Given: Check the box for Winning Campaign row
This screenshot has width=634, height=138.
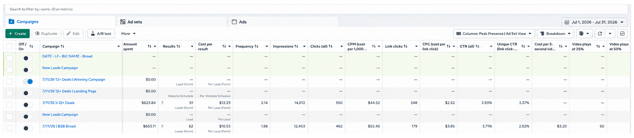Looking at the screenshot, I should [10, 81].
